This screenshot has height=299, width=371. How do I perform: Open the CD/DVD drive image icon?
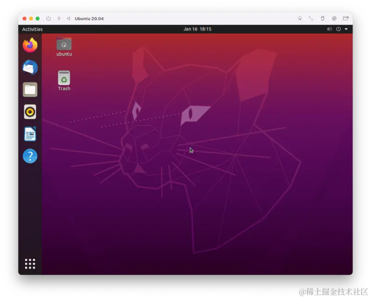(334, 19)
